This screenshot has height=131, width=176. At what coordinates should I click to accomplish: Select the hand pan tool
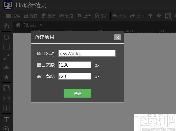coord(7,26)
